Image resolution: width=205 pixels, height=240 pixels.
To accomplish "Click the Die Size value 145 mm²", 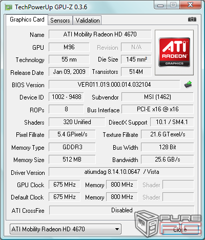I will pyautogui.click(x=136, y=59).
